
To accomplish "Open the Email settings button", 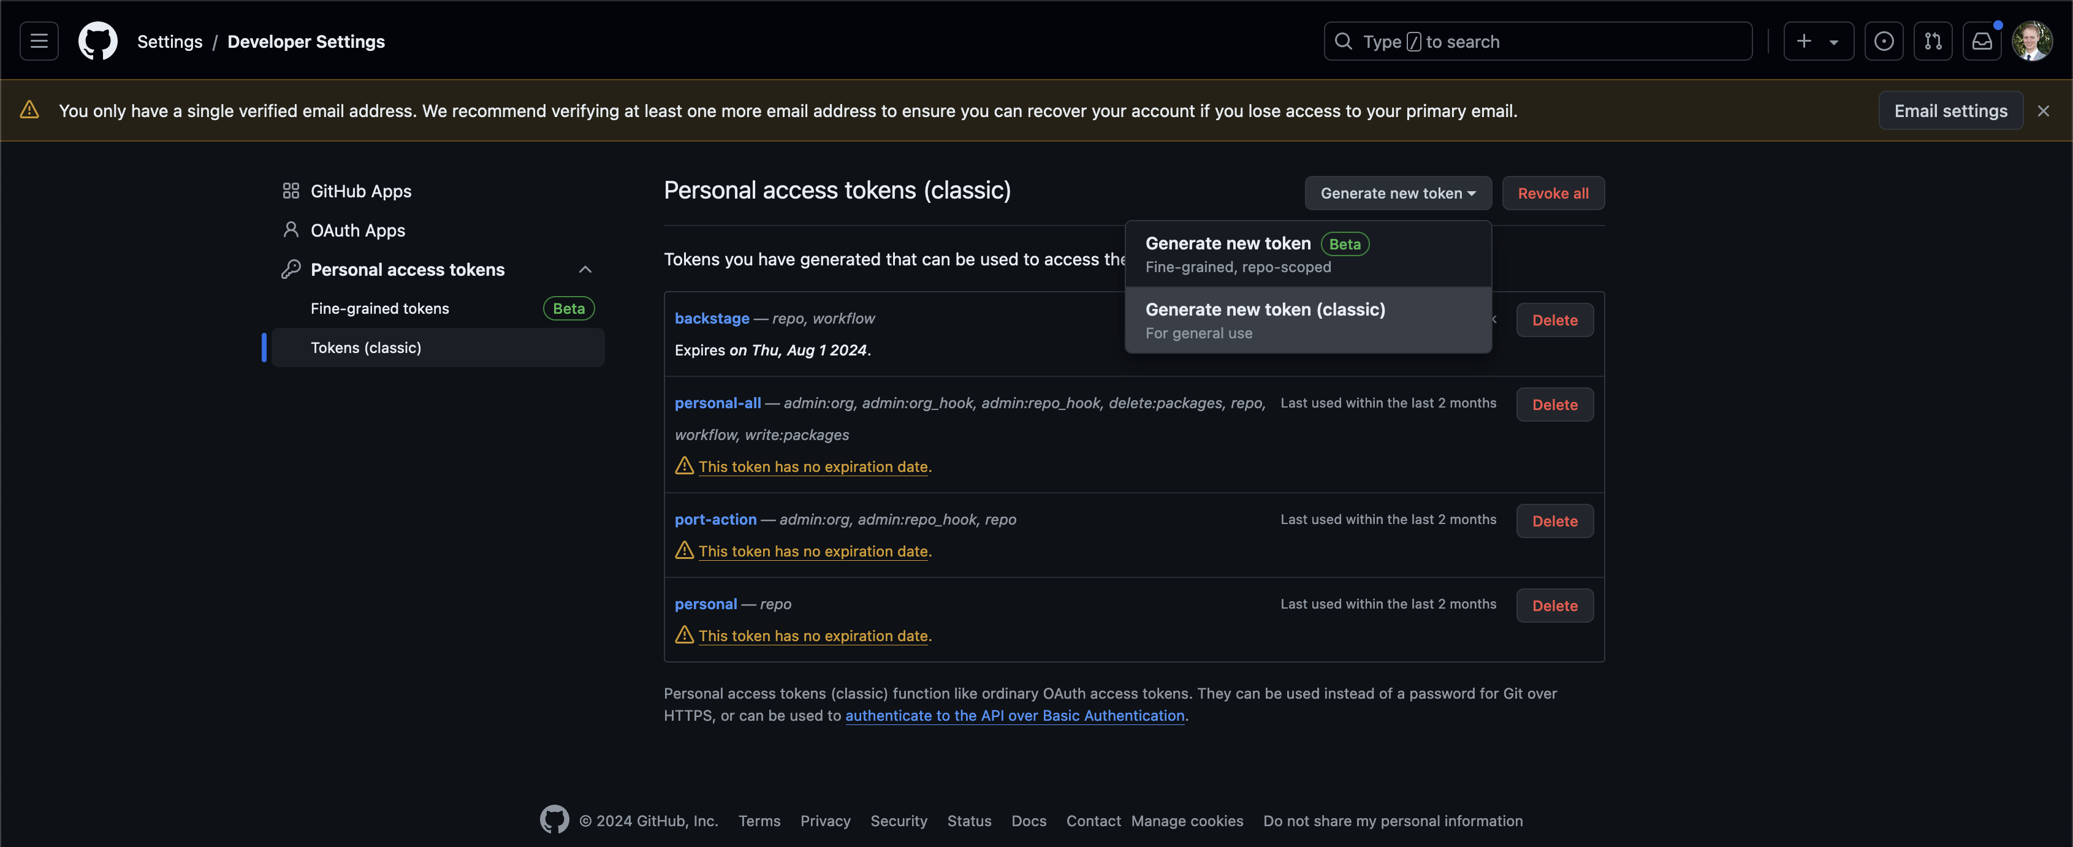I will 1950,111.
